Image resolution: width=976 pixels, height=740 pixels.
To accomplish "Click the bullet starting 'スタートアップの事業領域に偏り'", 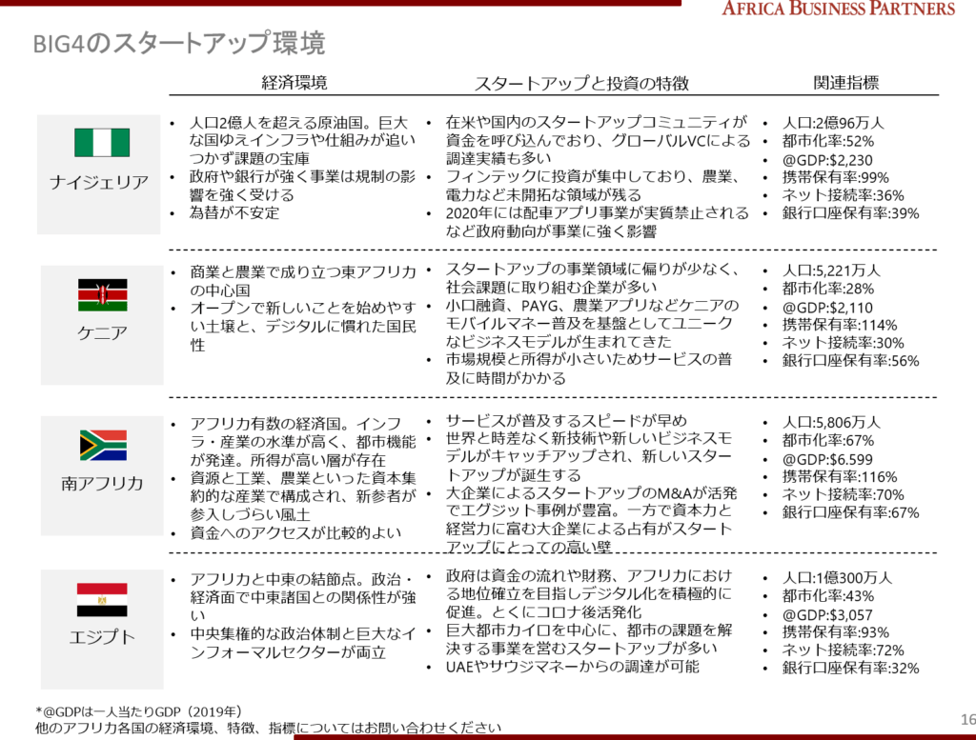I will pyautogui.click(x=593, y=278).
